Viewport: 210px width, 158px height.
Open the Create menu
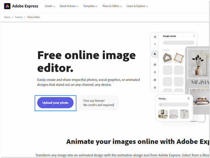pyautogui.click(x=50, y=6)
